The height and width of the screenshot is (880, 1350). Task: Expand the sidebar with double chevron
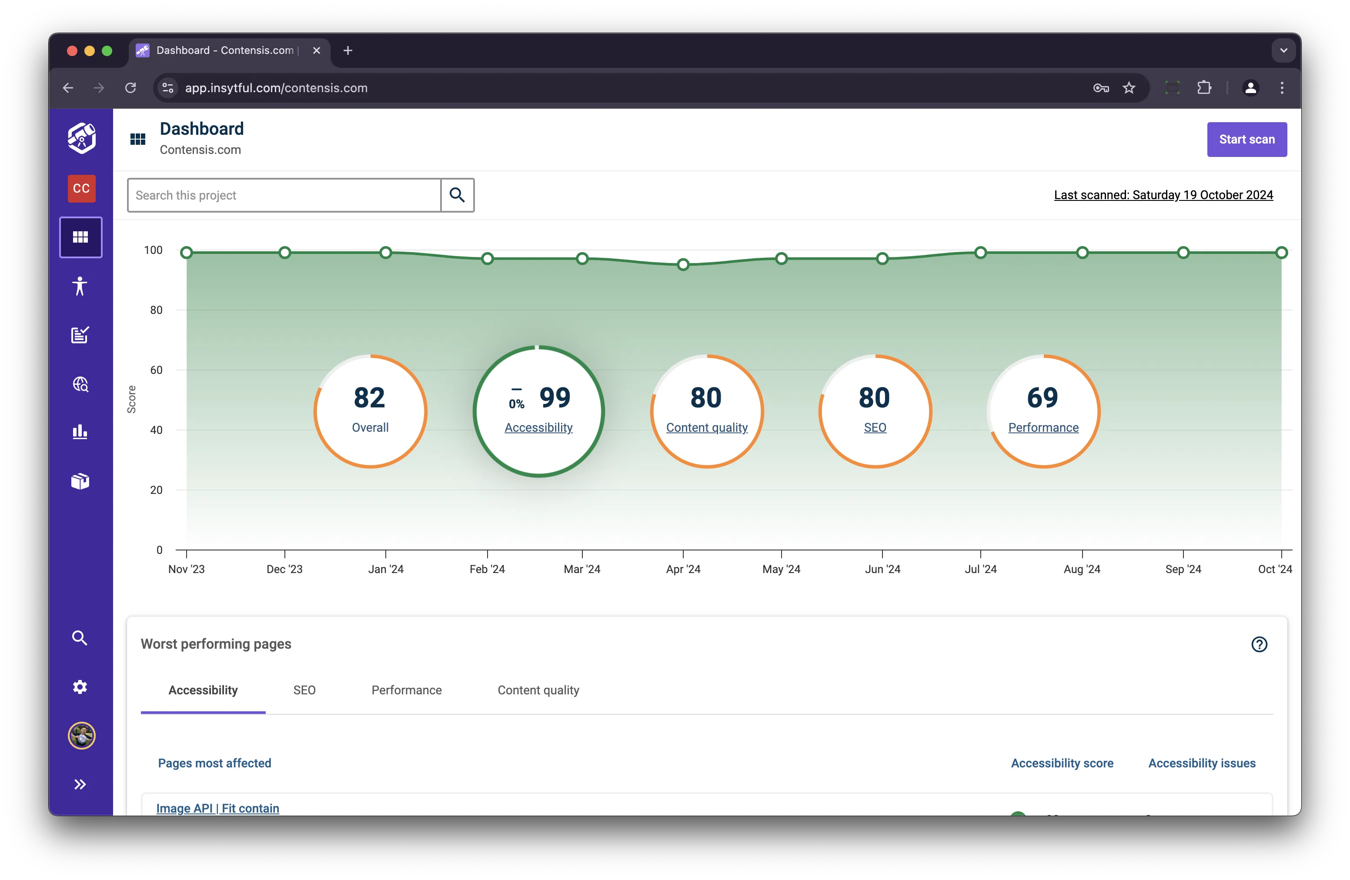click(x=80, y=784)
